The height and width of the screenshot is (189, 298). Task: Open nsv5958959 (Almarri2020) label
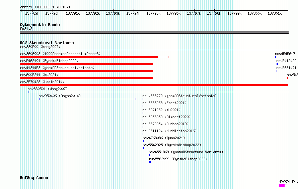point(166,117)
